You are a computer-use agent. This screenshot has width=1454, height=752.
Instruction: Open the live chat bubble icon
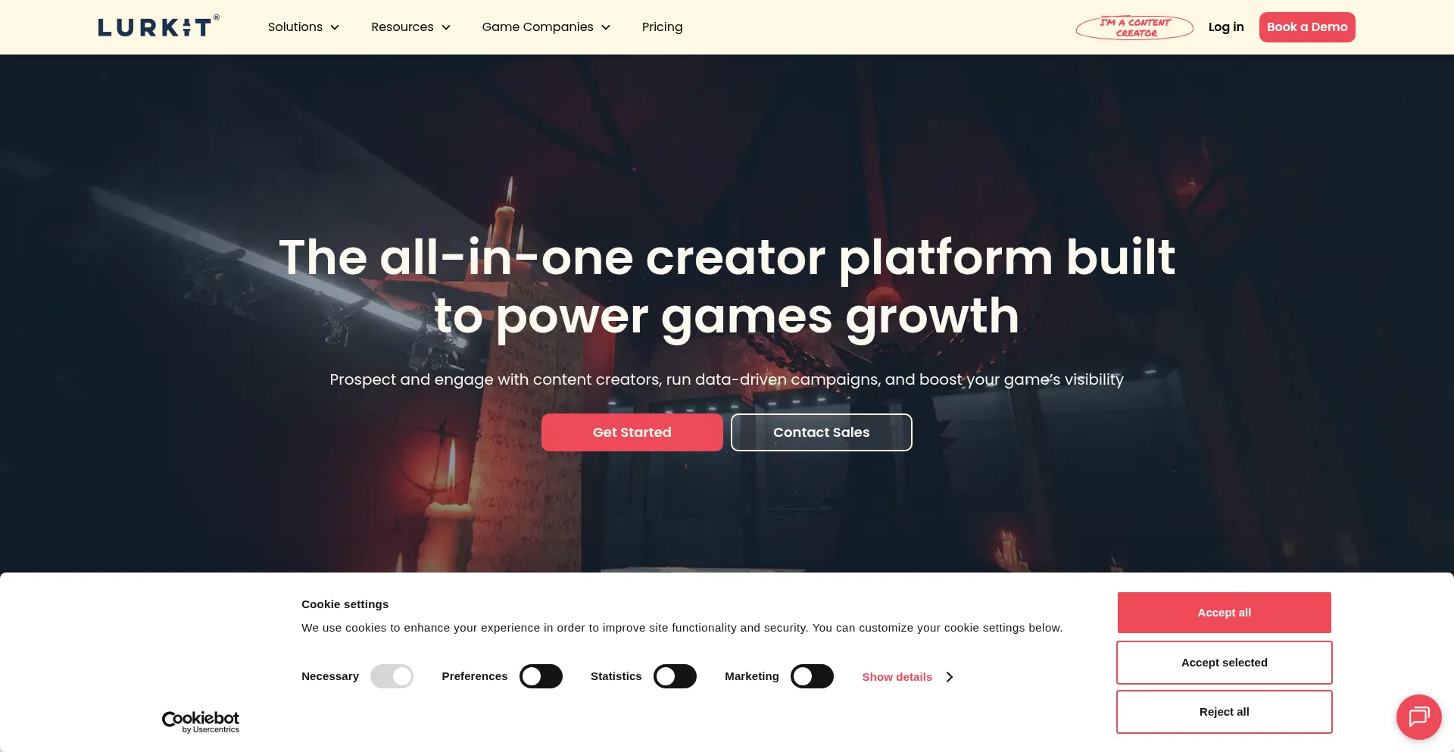[x=1418, y=716]
